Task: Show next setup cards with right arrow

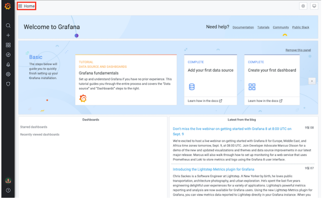Action: [x=312, y=81]
